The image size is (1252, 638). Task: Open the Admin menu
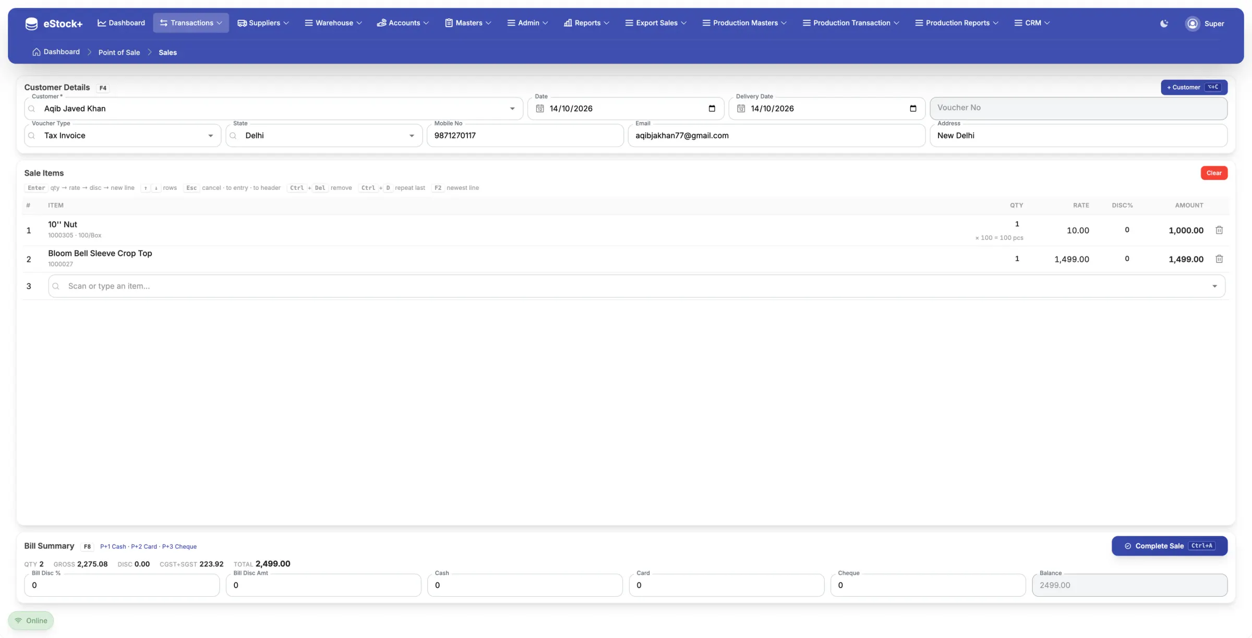coord(527,23)
